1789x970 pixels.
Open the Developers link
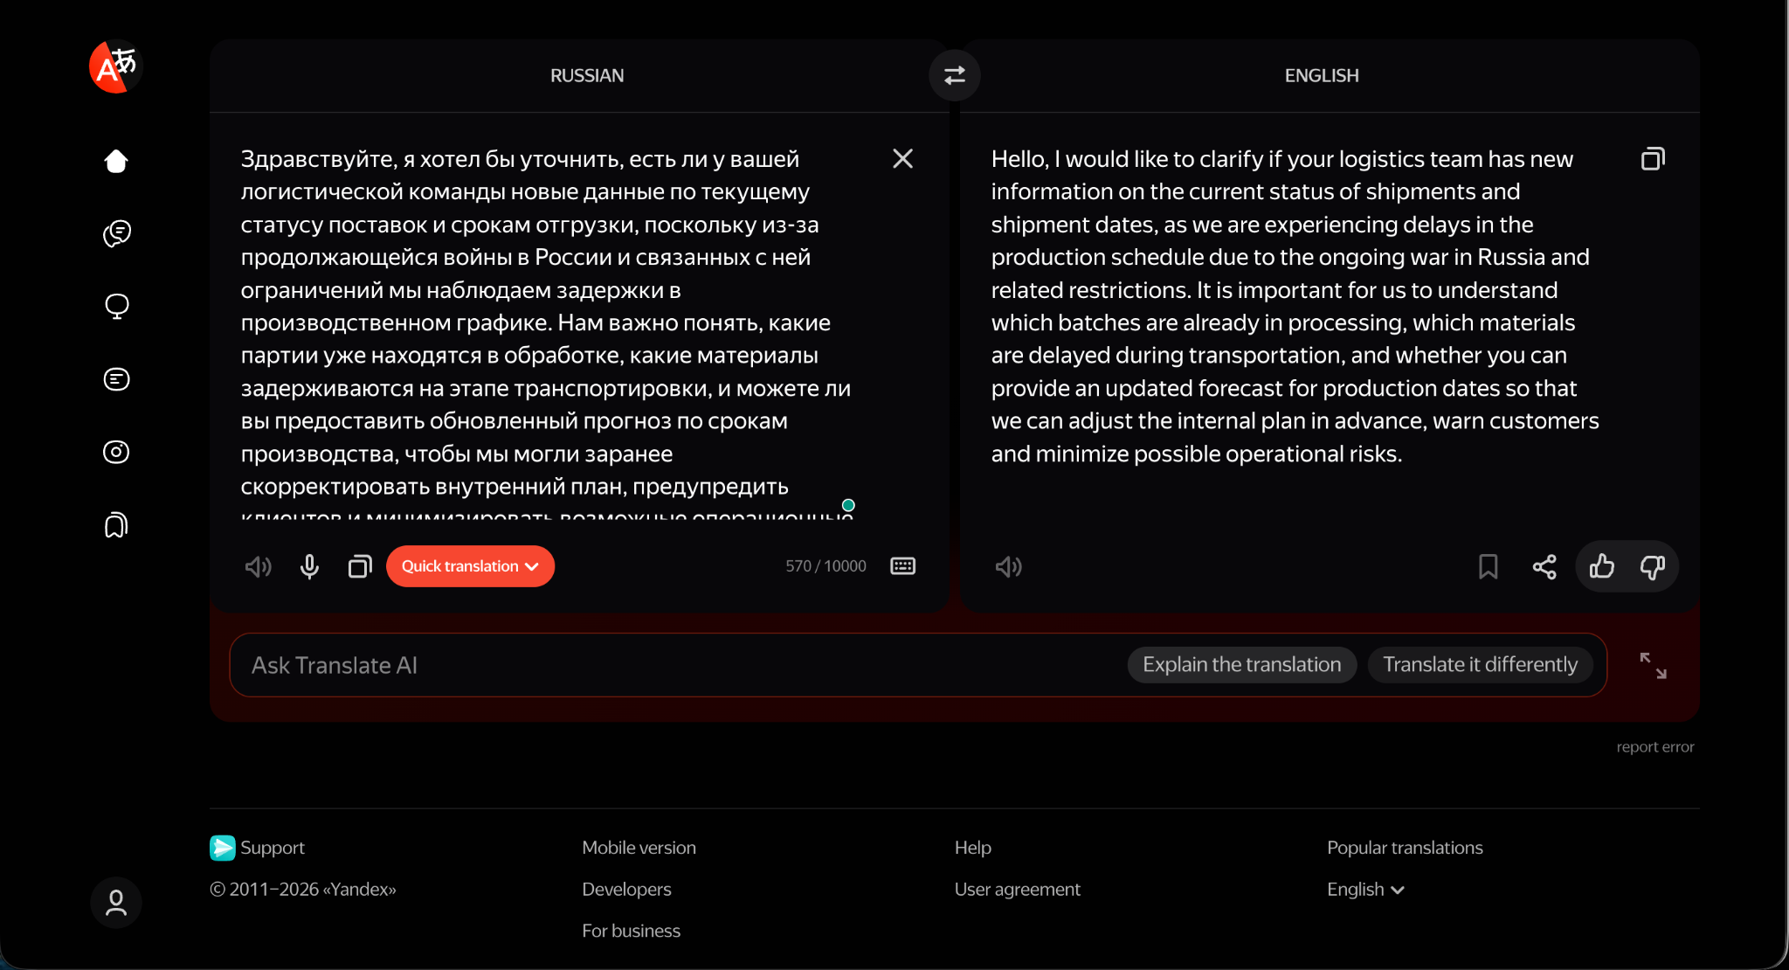pyautogui.click(x=627, y=890)
